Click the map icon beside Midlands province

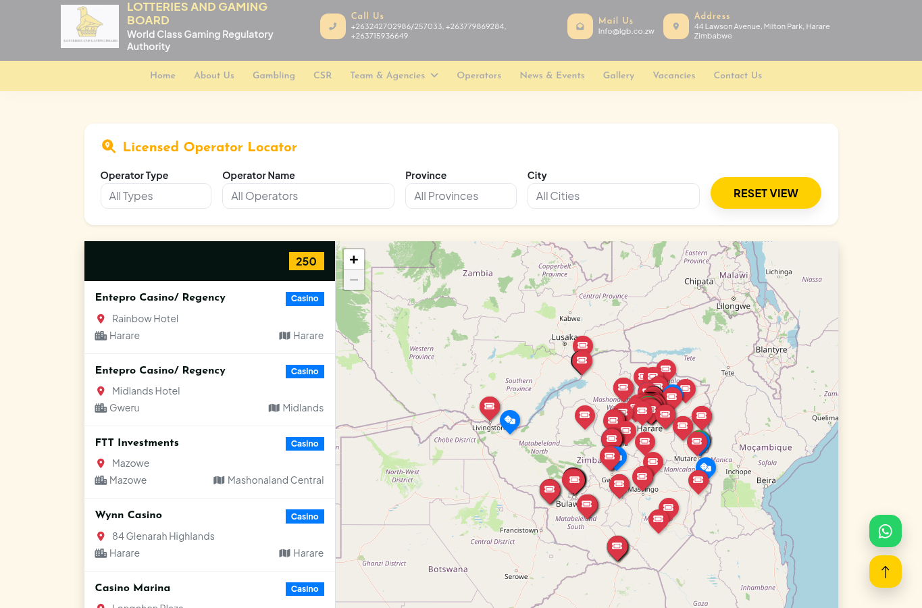pos(274,408)
